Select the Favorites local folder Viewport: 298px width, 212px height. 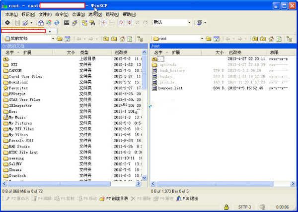click(15, 88)
